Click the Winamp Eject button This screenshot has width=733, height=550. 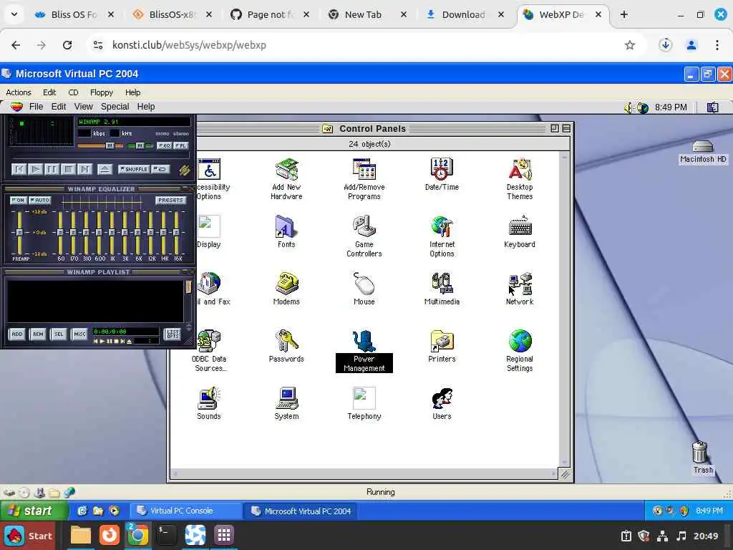point(105,169)
